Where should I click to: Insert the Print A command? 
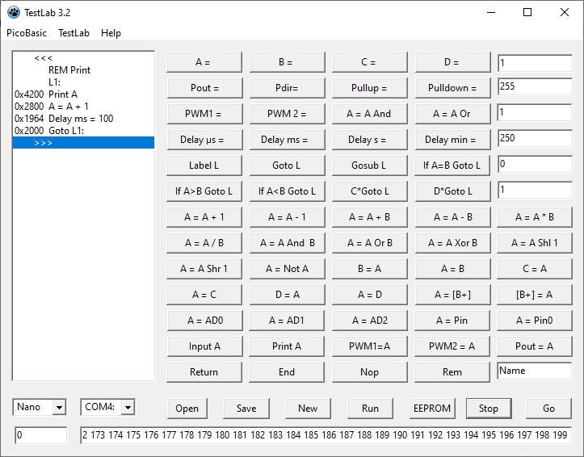[287, 346]
